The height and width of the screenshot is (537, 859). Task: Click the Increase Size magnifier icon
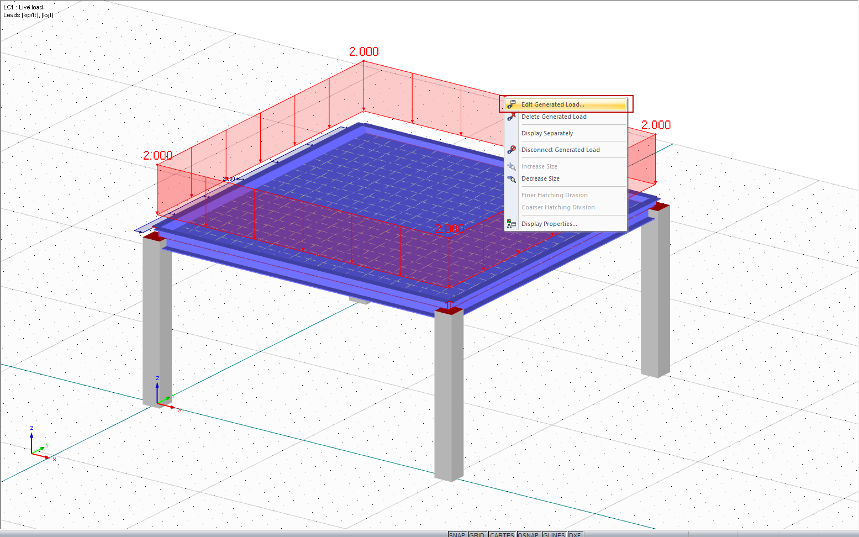pyautogui.click(x=512, y=166)
